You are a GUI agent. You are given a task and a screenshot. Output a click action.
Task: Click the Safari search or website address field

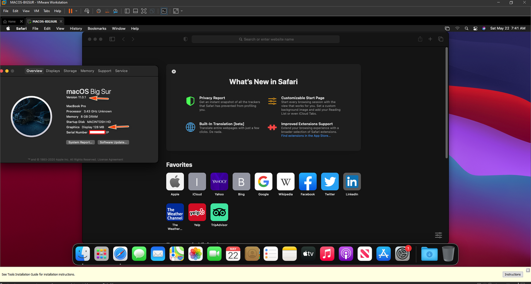[x=265, y=39]
